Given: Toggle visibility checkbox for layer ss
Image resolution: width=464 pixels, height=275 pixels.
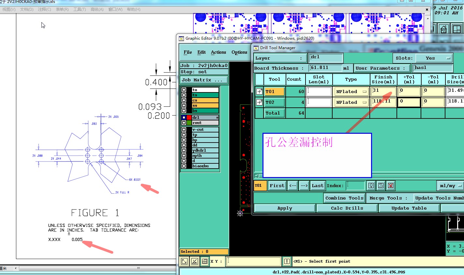Looking at the screenshot, I should [x=184, y=105].
